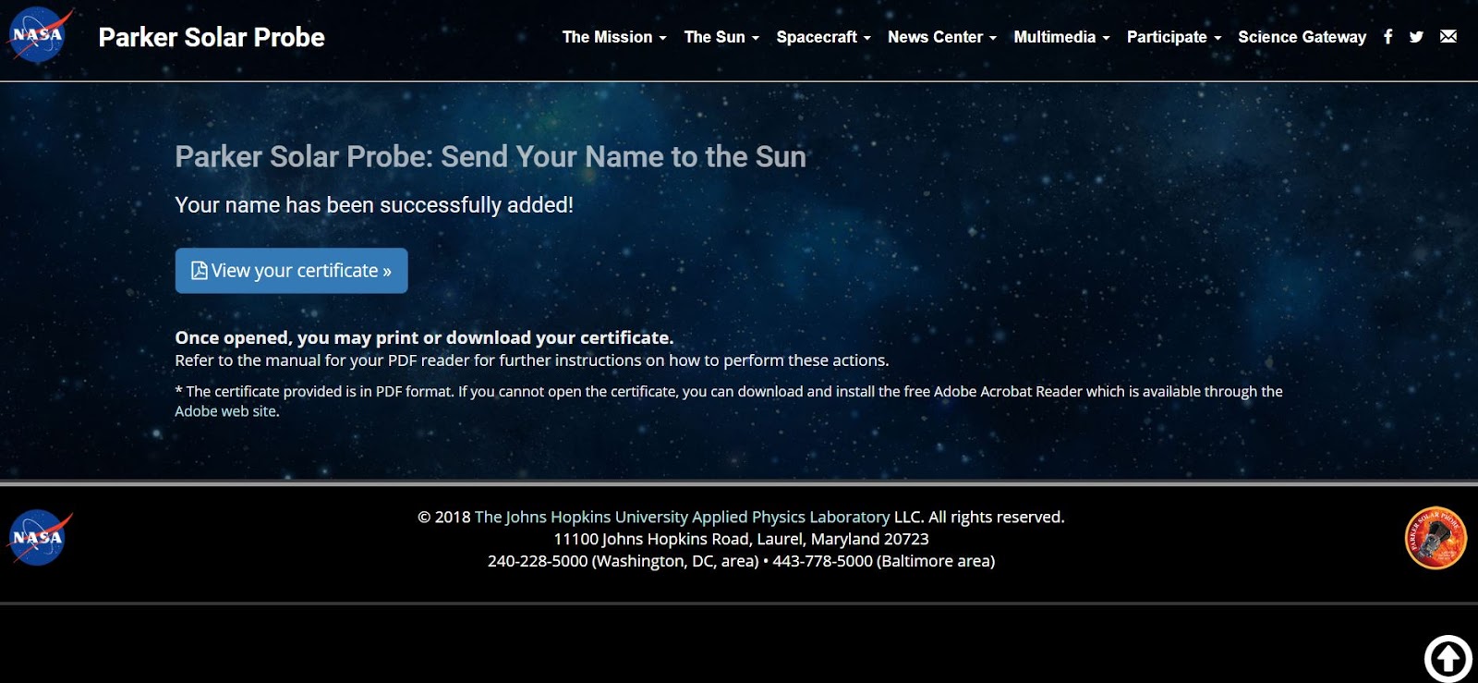Click the "Refer to the manual" instruction line

(532, 360)
